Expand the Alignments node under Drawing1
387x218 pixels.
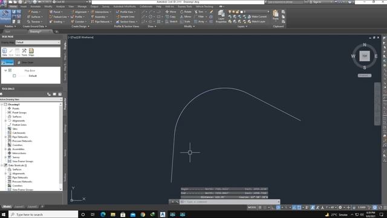(x=5, y=121)
